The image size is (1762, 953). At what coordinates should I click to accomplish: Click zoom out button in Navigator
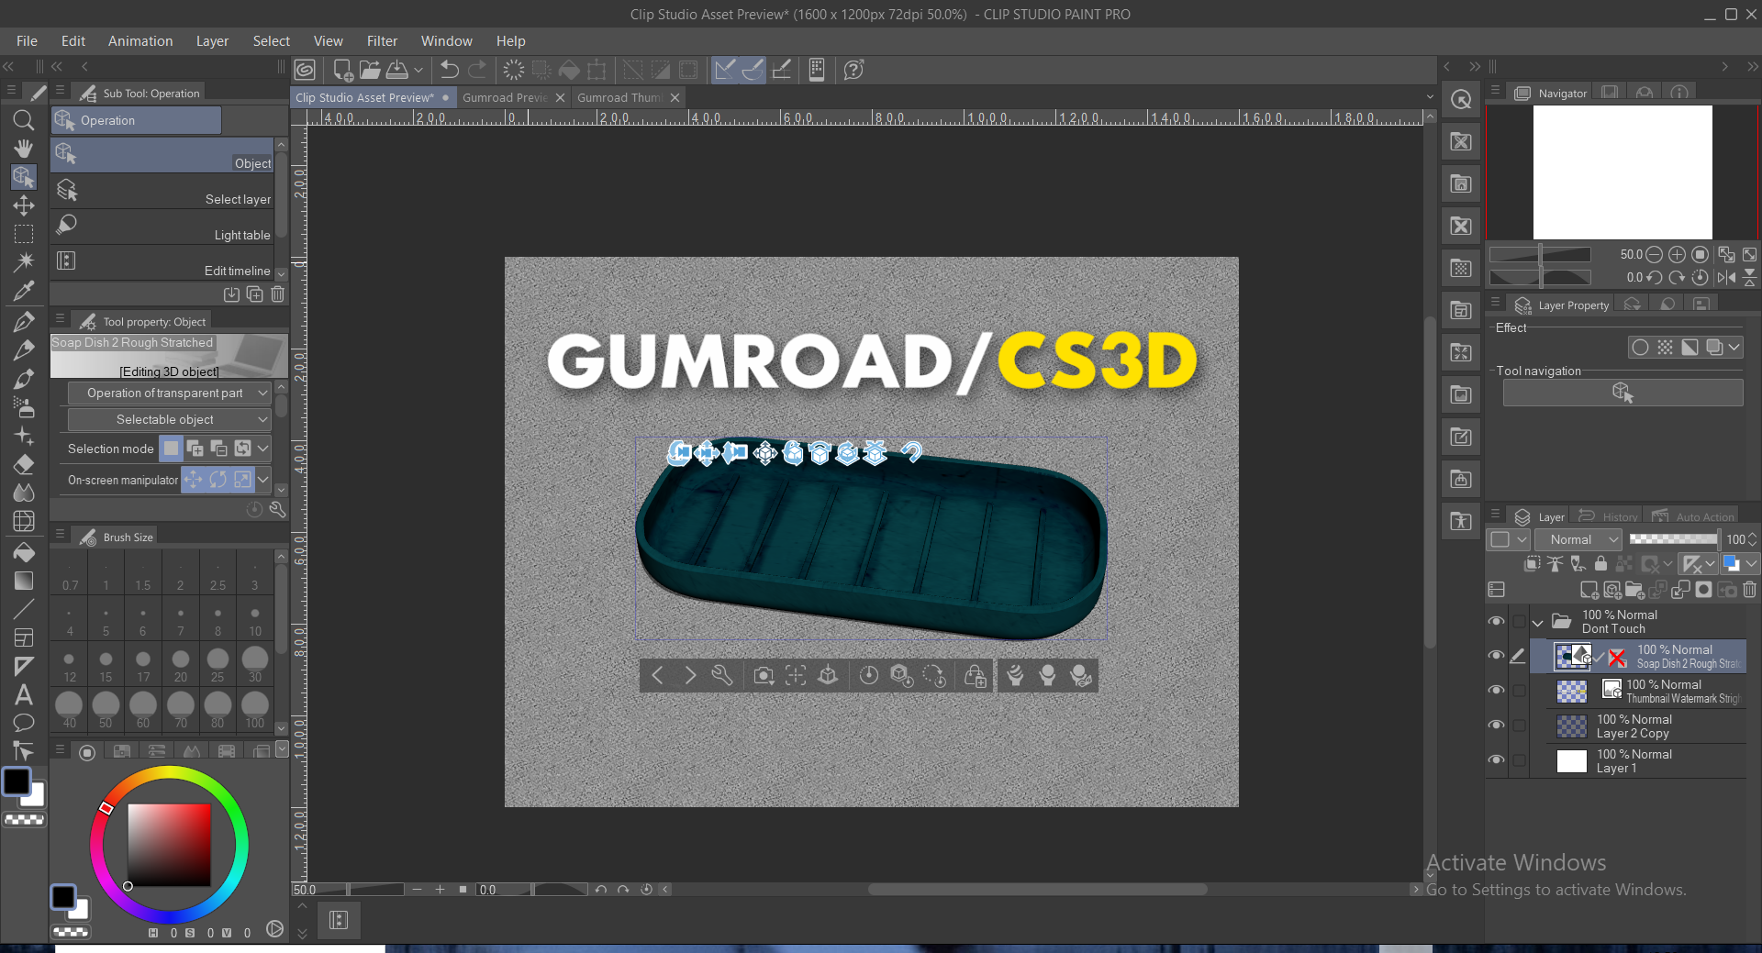(1654, 254)
